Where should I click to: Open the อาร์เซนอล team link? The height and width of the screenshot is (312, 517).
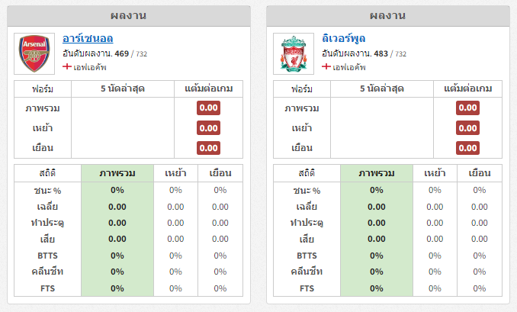click(x=88, y=39)
